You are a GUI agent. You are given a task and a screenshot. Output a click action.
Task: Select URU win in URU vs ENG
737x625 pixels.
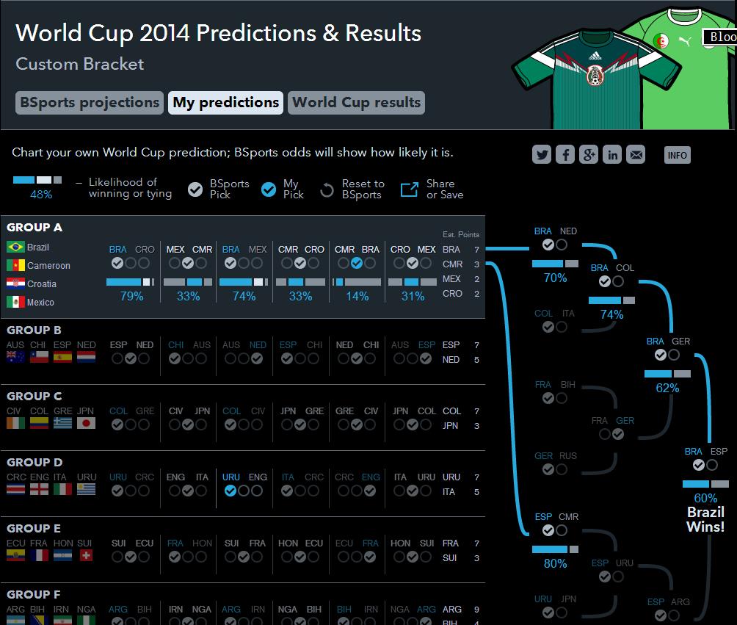pyautogui.click(x=230, y=491)
